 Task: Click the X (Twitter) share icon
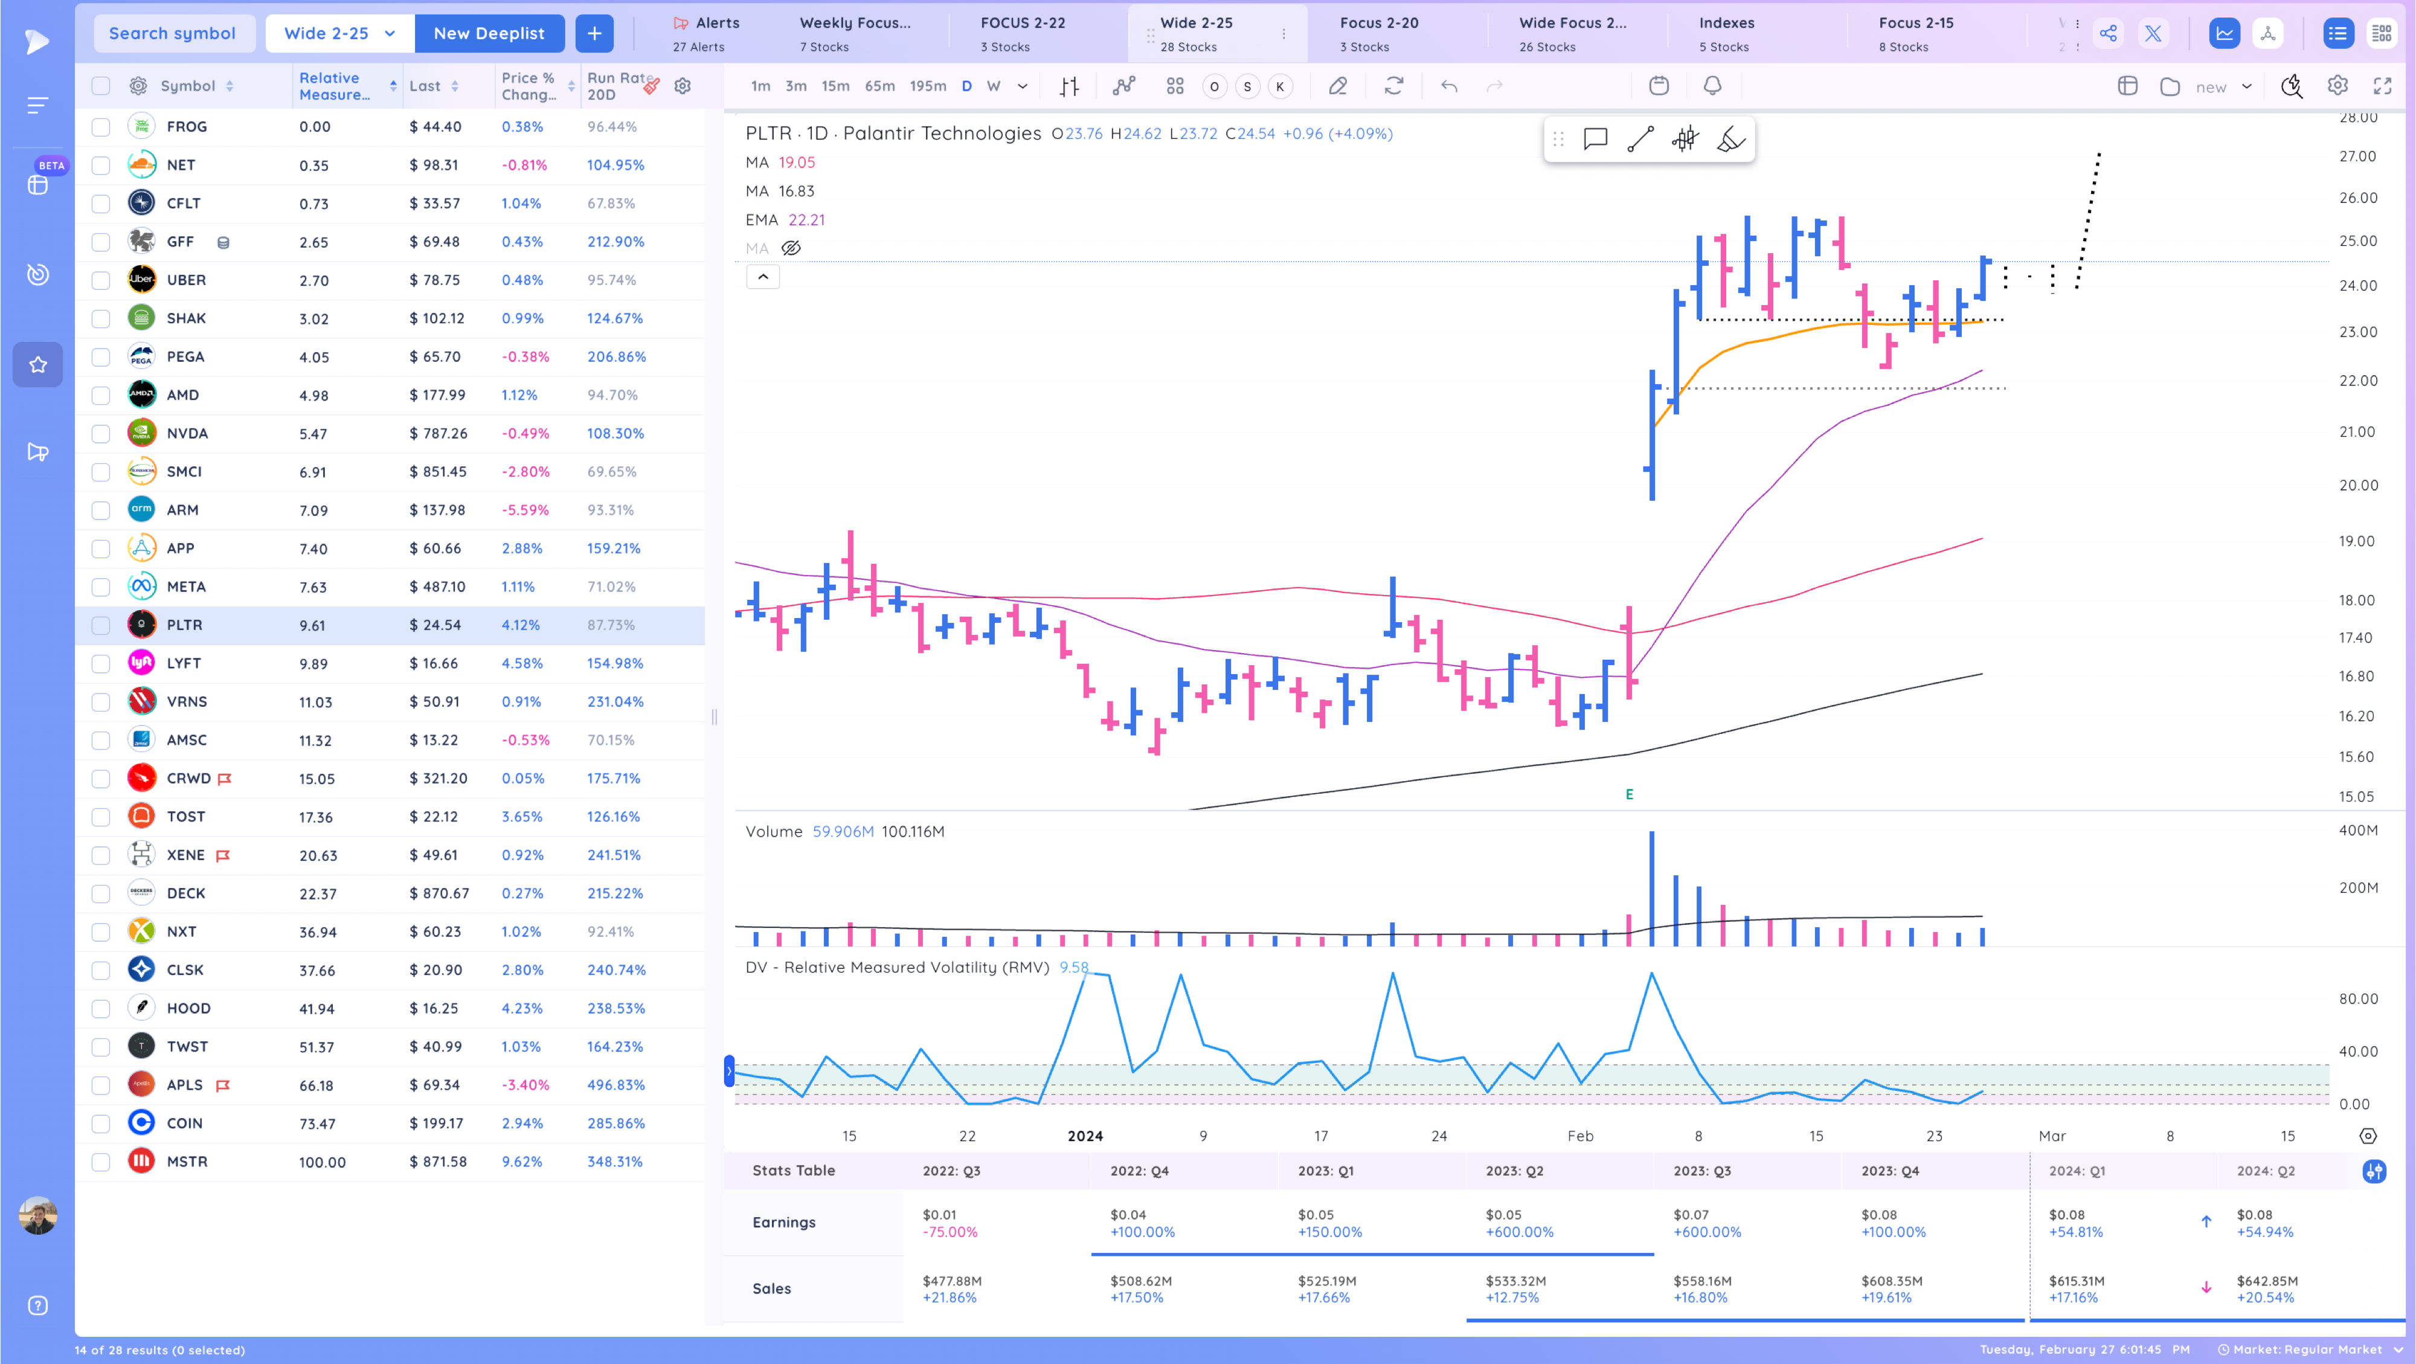click(x=2153, y=34)
